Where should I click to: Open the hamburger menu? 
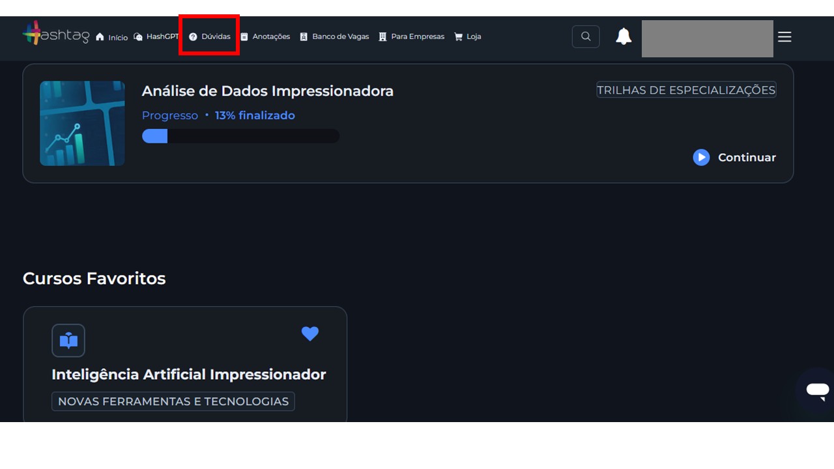(x=784, y=37)
